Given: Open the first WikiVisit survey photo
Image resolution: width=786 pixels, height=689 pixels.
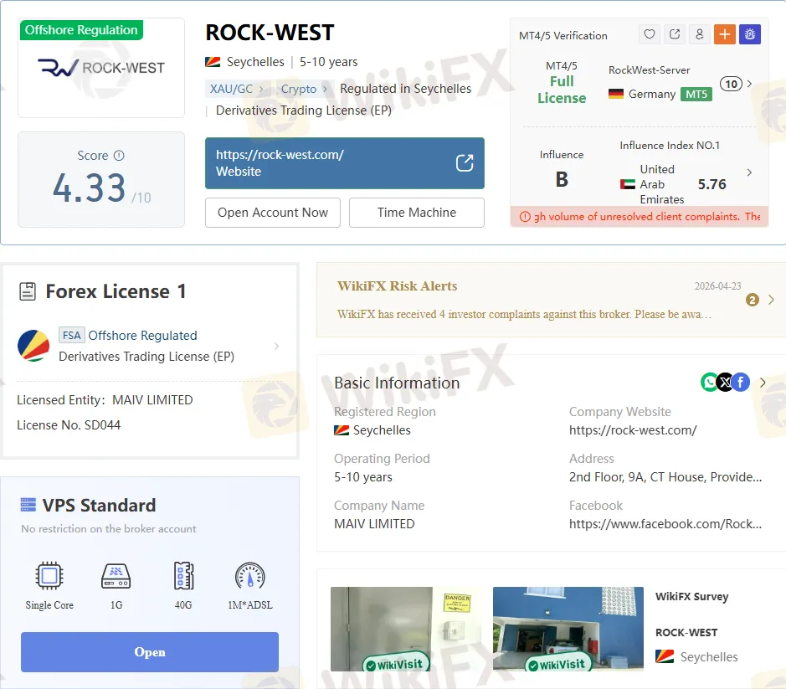Looking at the screenshot, I should pyautogui.click(x=393, y=629).
